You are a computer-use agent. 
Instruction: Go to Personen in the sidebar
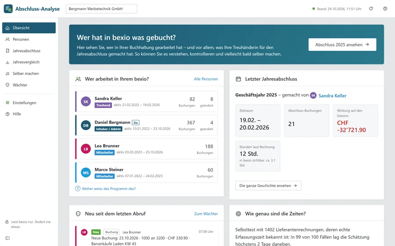pyautogui.click(x=29, y=39)
